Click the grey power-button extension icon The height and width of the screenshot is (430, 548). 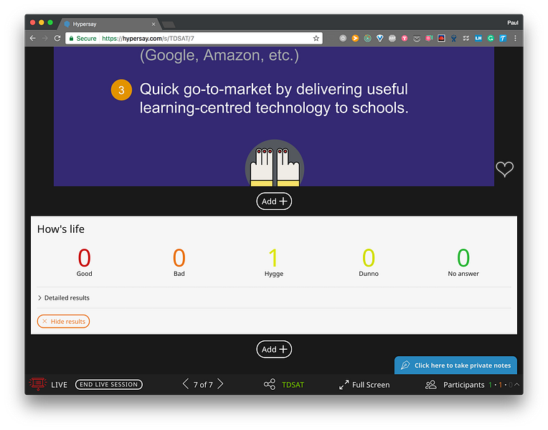pyautogui.click(x=343, y=39)
